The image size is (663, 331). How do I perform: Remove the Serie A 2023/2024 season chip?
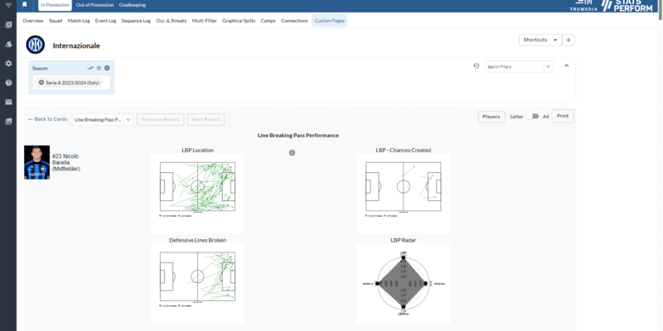point(41,83)
